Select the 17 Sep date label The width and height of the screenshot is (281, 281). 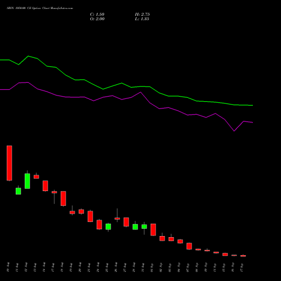pos(242,267)
